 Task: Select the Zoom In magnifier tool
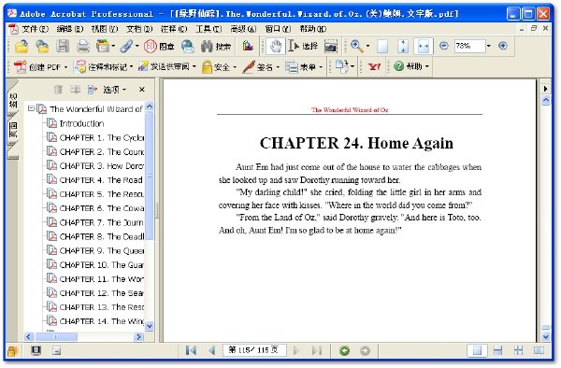click(x=356, y=46)
